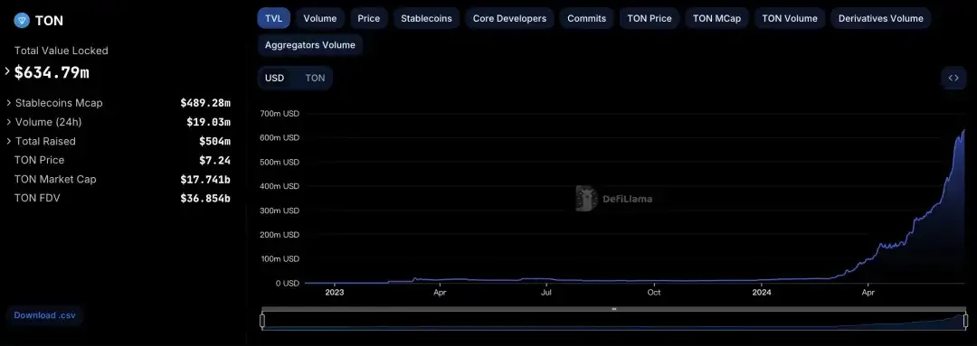This screenshot has width=977, height=346.
Task: Click the top grip of range selector
Action: [x=613, y=309]
